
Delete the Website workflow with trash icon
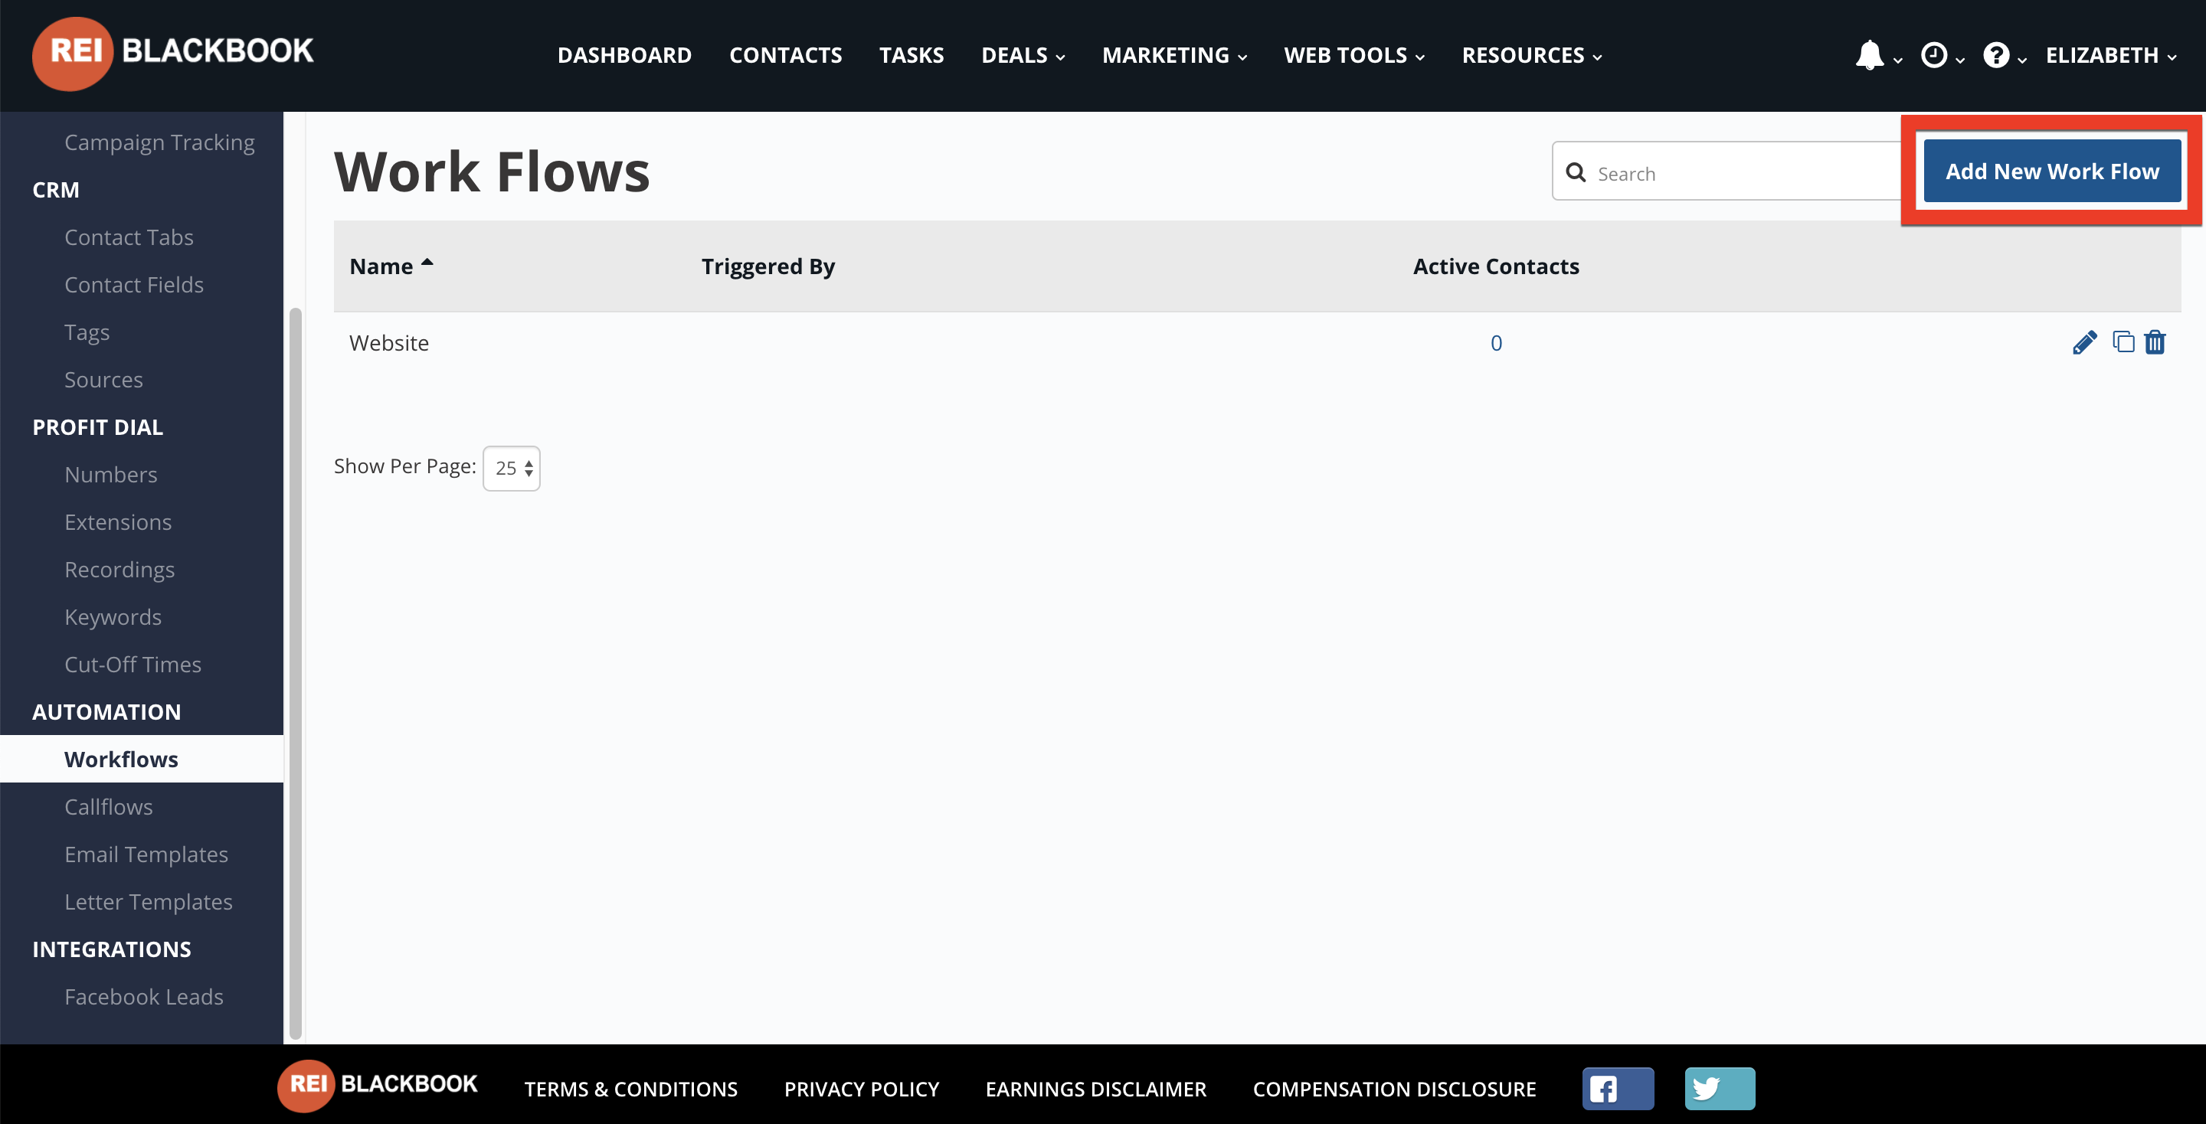[x=2155, y=342]
